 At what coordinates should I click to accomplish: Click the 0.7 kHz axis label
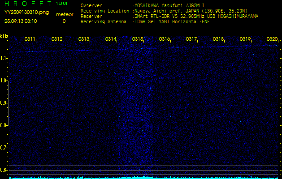click(x=3, y=148)
